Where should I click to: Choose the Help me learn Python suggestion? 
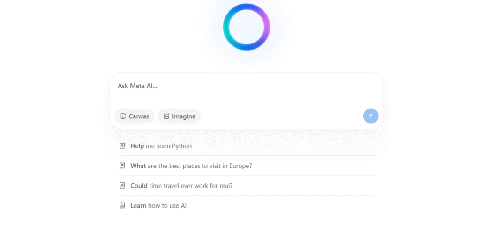click(x=247, y=146)
